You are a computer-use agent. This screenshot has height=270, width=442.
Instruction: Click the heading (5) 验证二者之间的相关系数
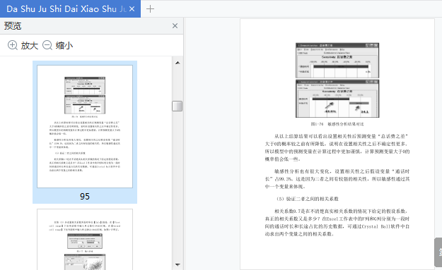[307, 199]
